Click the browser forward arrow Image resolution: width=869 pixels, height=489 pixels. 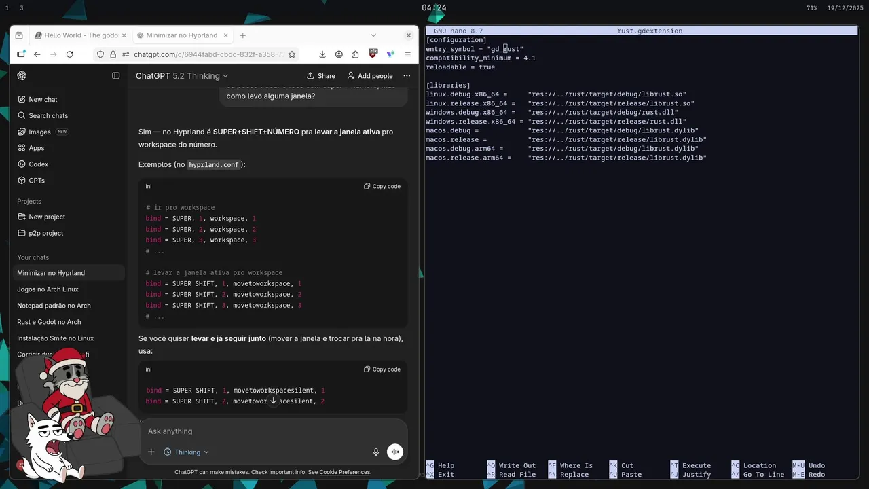53,54
